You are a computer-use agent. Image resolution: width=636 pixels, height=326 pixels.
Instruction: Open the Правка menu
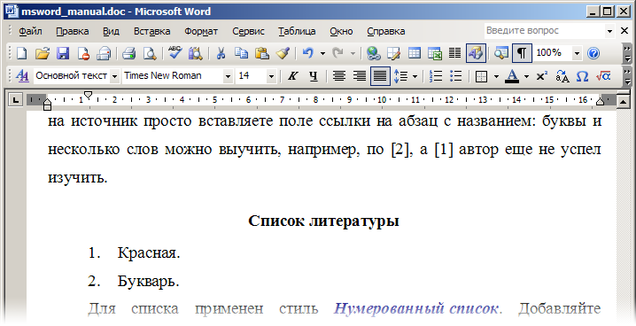point(73,31)
